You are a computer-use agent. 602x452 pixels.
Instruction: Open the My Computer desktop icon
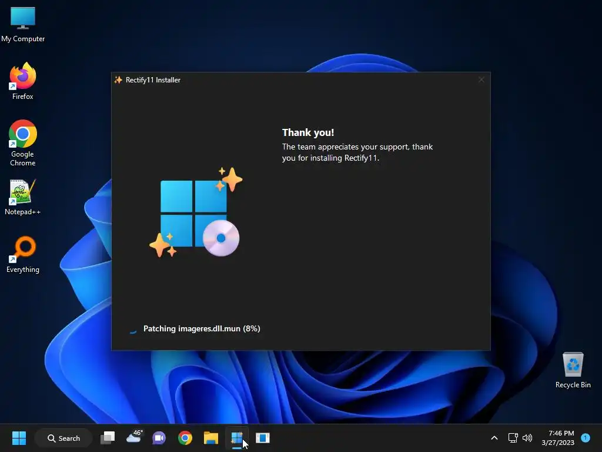(23, 24)
